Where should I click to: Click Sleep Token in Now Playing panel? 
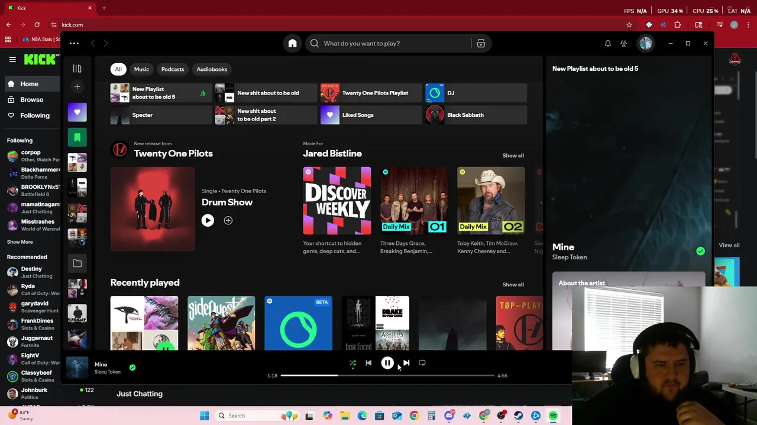[570, 257]
